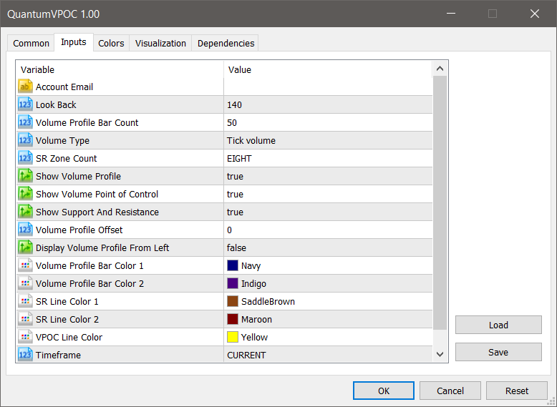The width and height of the screenshot is (557, 407).
Task: Select the Yellow VPOC color swatch
Action: point(233,337)
